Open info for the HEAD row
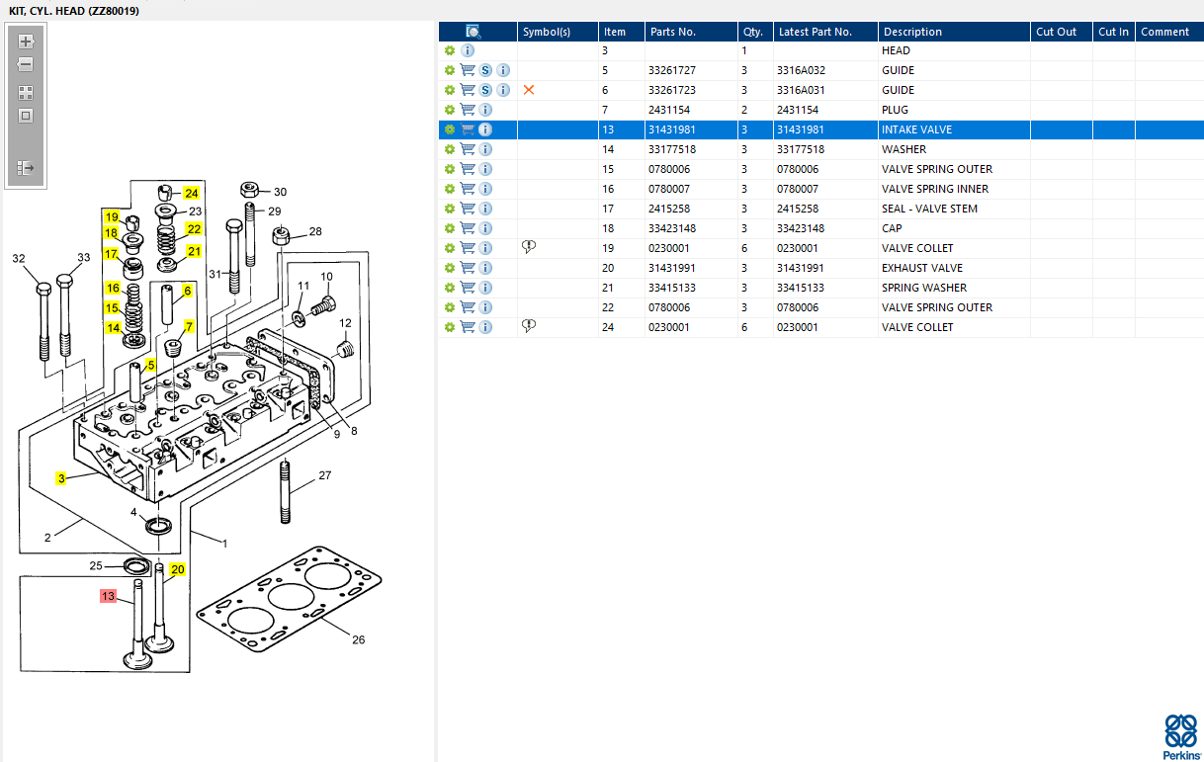The image size is (1204, 762). tap(468, 50)
